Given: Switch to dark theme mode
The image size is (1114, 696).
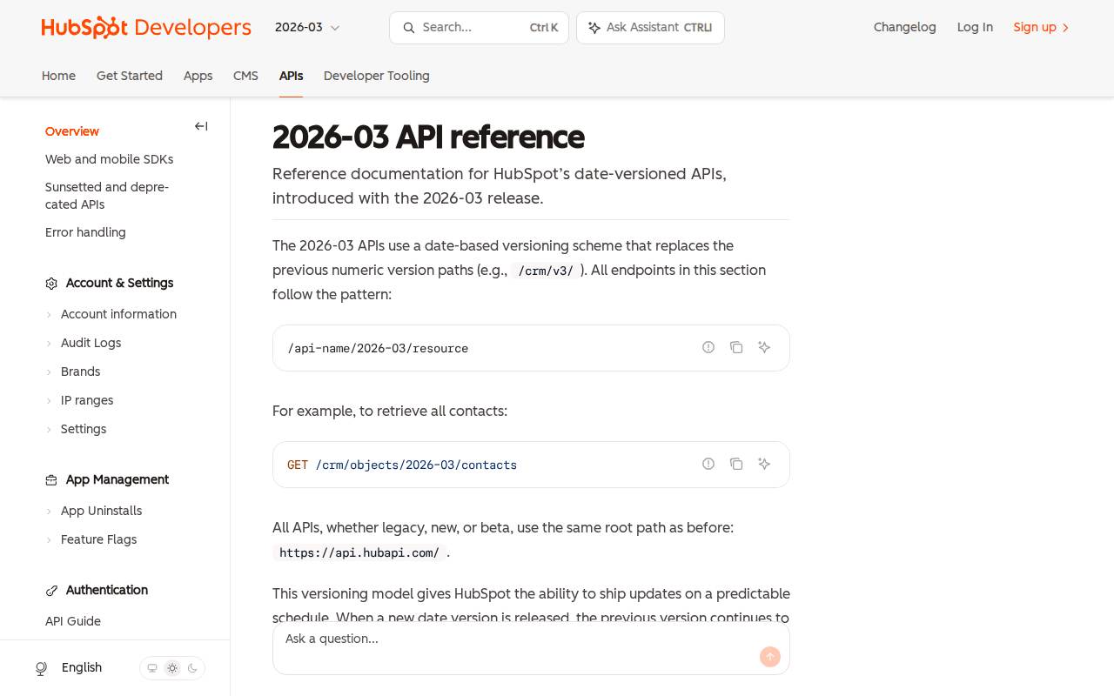Looking at the screenshot, I should 192,668.
